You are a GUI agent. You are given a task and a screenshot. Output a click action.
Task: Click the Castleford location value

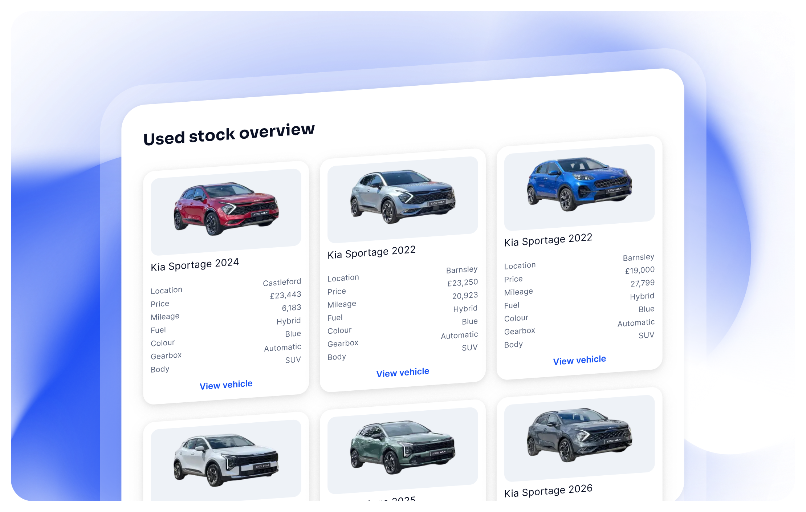[282, 282]
